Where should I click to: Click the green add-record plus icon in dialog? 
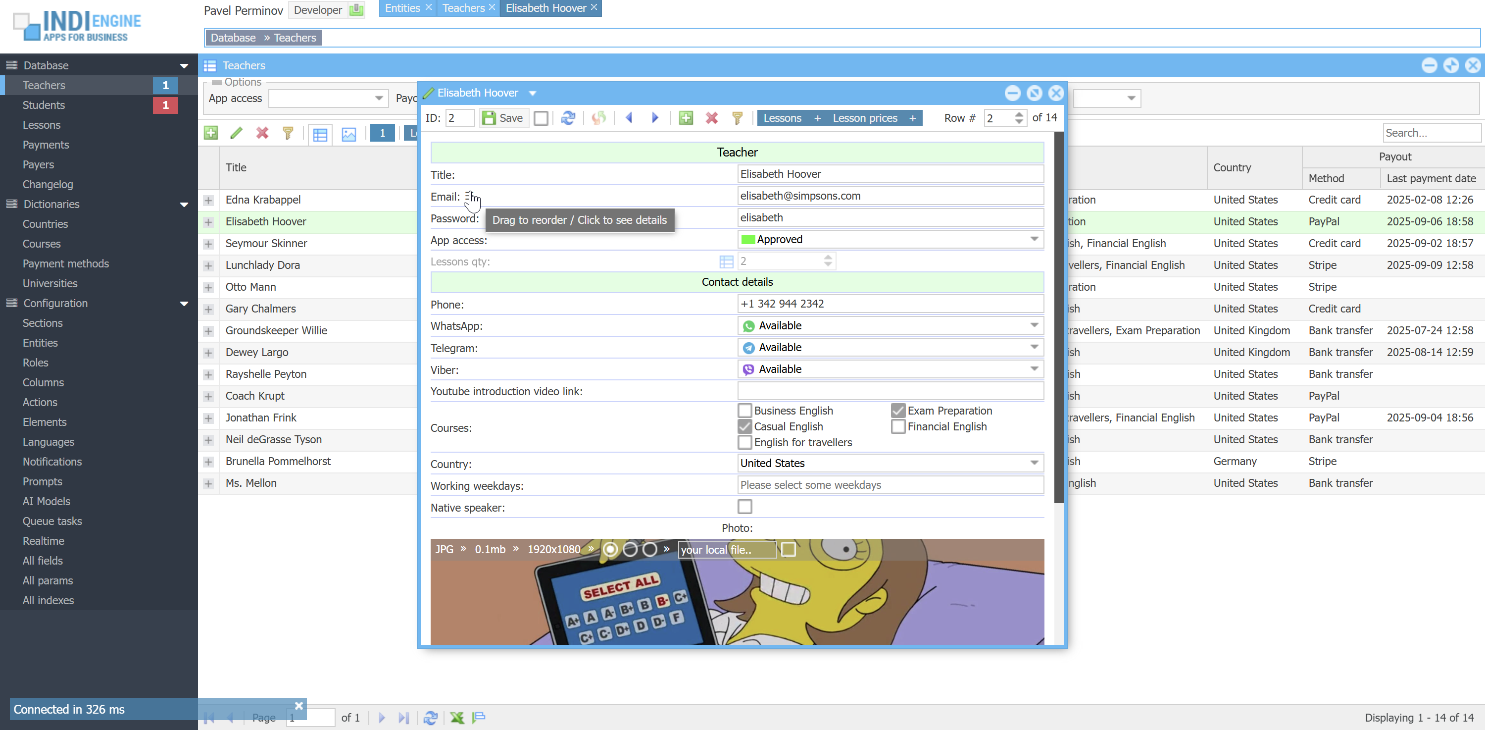(686, 118)
